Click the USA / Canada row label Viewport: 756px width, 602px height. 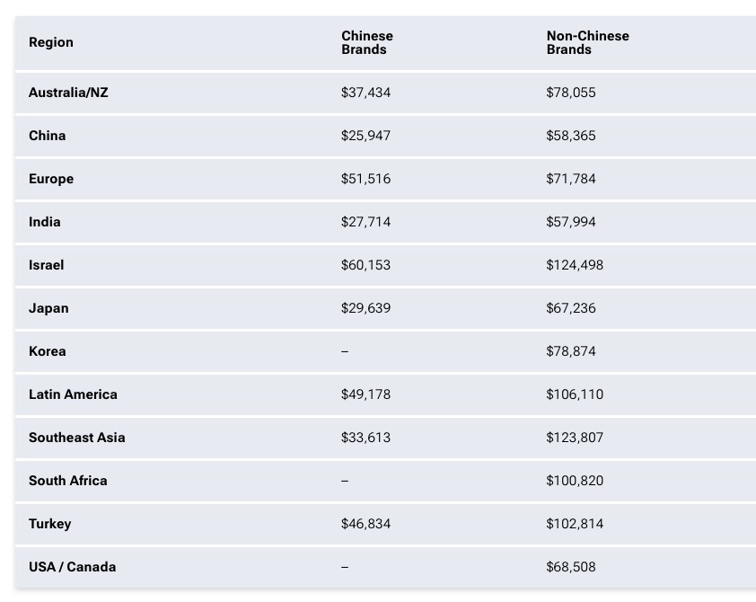click(73, 567)
